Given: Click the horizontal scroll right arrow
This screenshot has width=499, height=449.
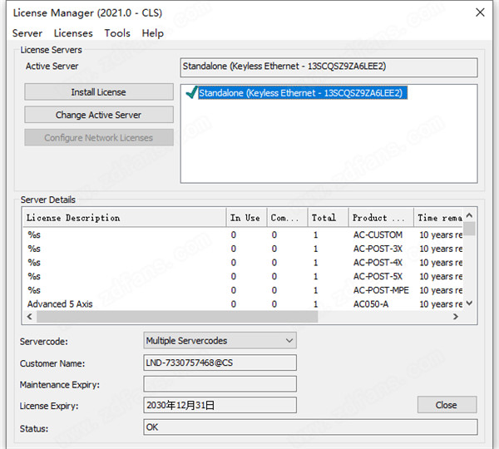Looking at the screenshot, I should tap(456, 316).
